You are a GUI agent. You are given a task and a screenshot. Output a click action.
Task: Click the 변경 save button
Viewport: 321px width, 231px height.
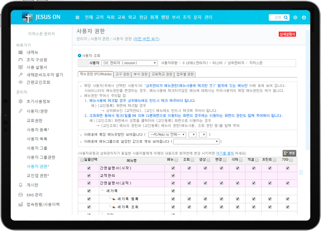pyautogui.click(x=289, y=153)
